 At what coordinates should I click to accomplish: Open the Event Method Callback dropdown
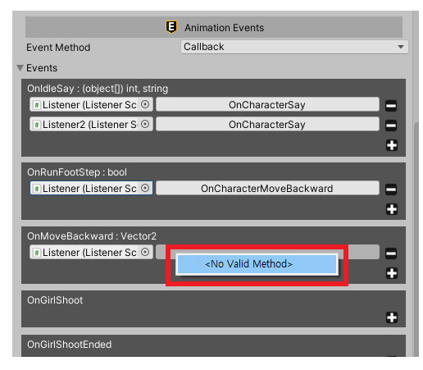pos(294,47)
